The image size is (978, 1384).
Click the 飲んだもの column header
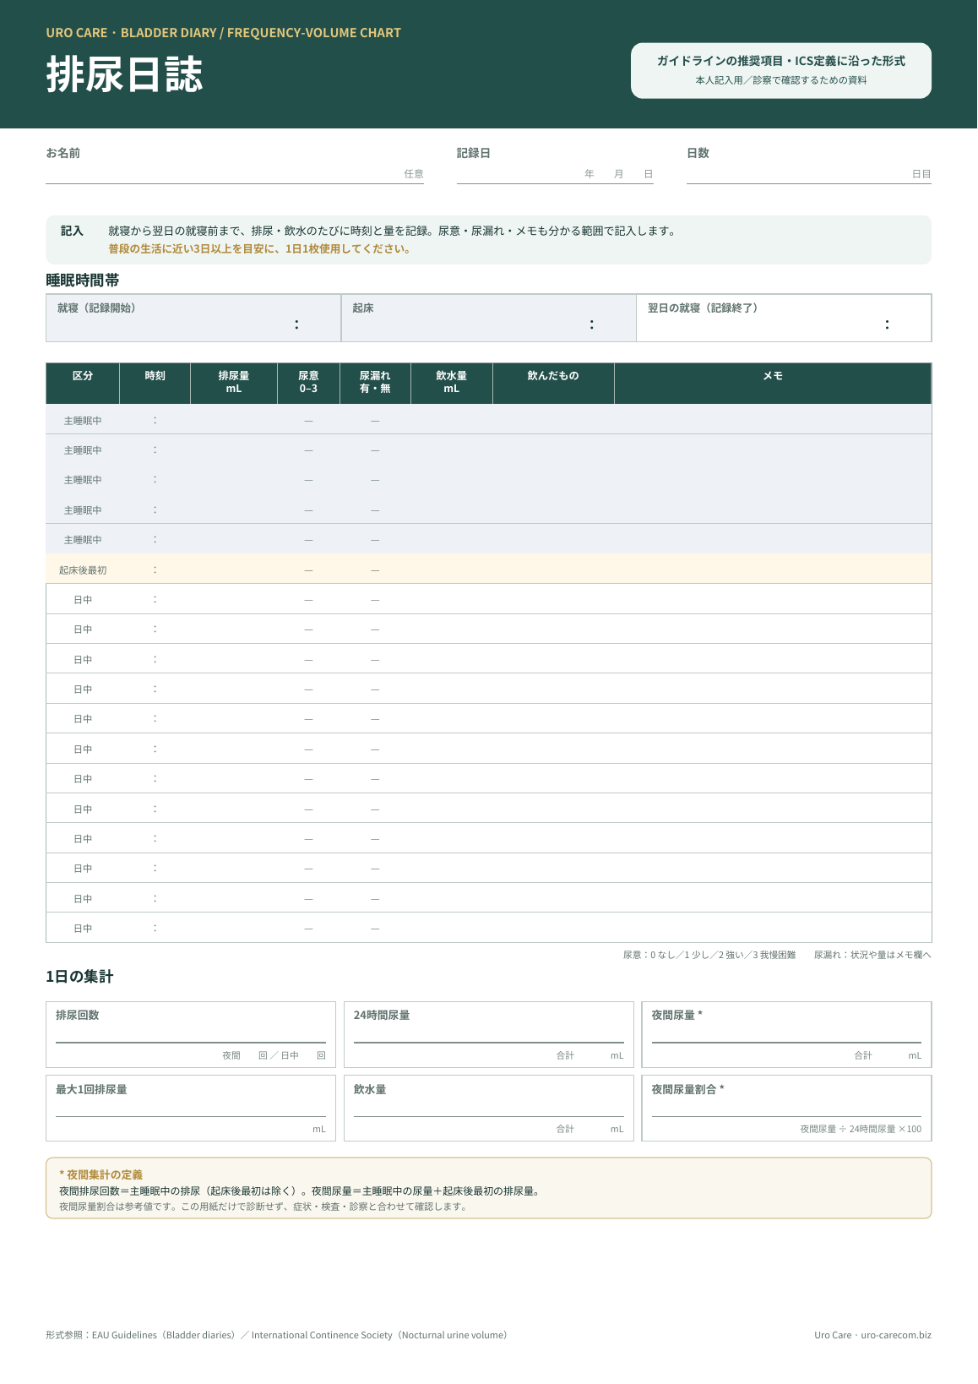pyautogui.click(x=553, y=383)
